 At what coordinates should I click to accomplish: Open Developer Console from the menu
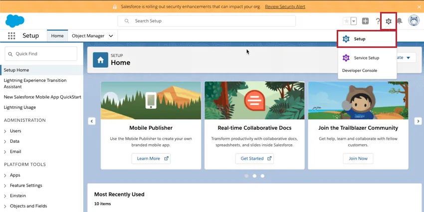tap(360, 71)
